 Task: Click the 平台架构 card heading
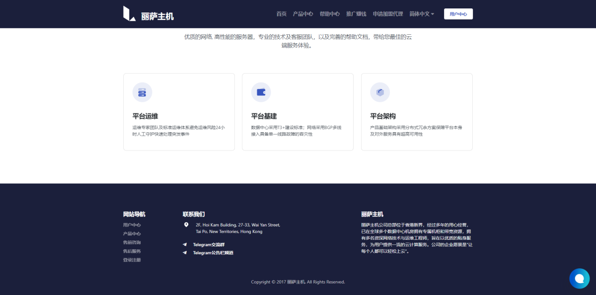[x=383, y=116]
